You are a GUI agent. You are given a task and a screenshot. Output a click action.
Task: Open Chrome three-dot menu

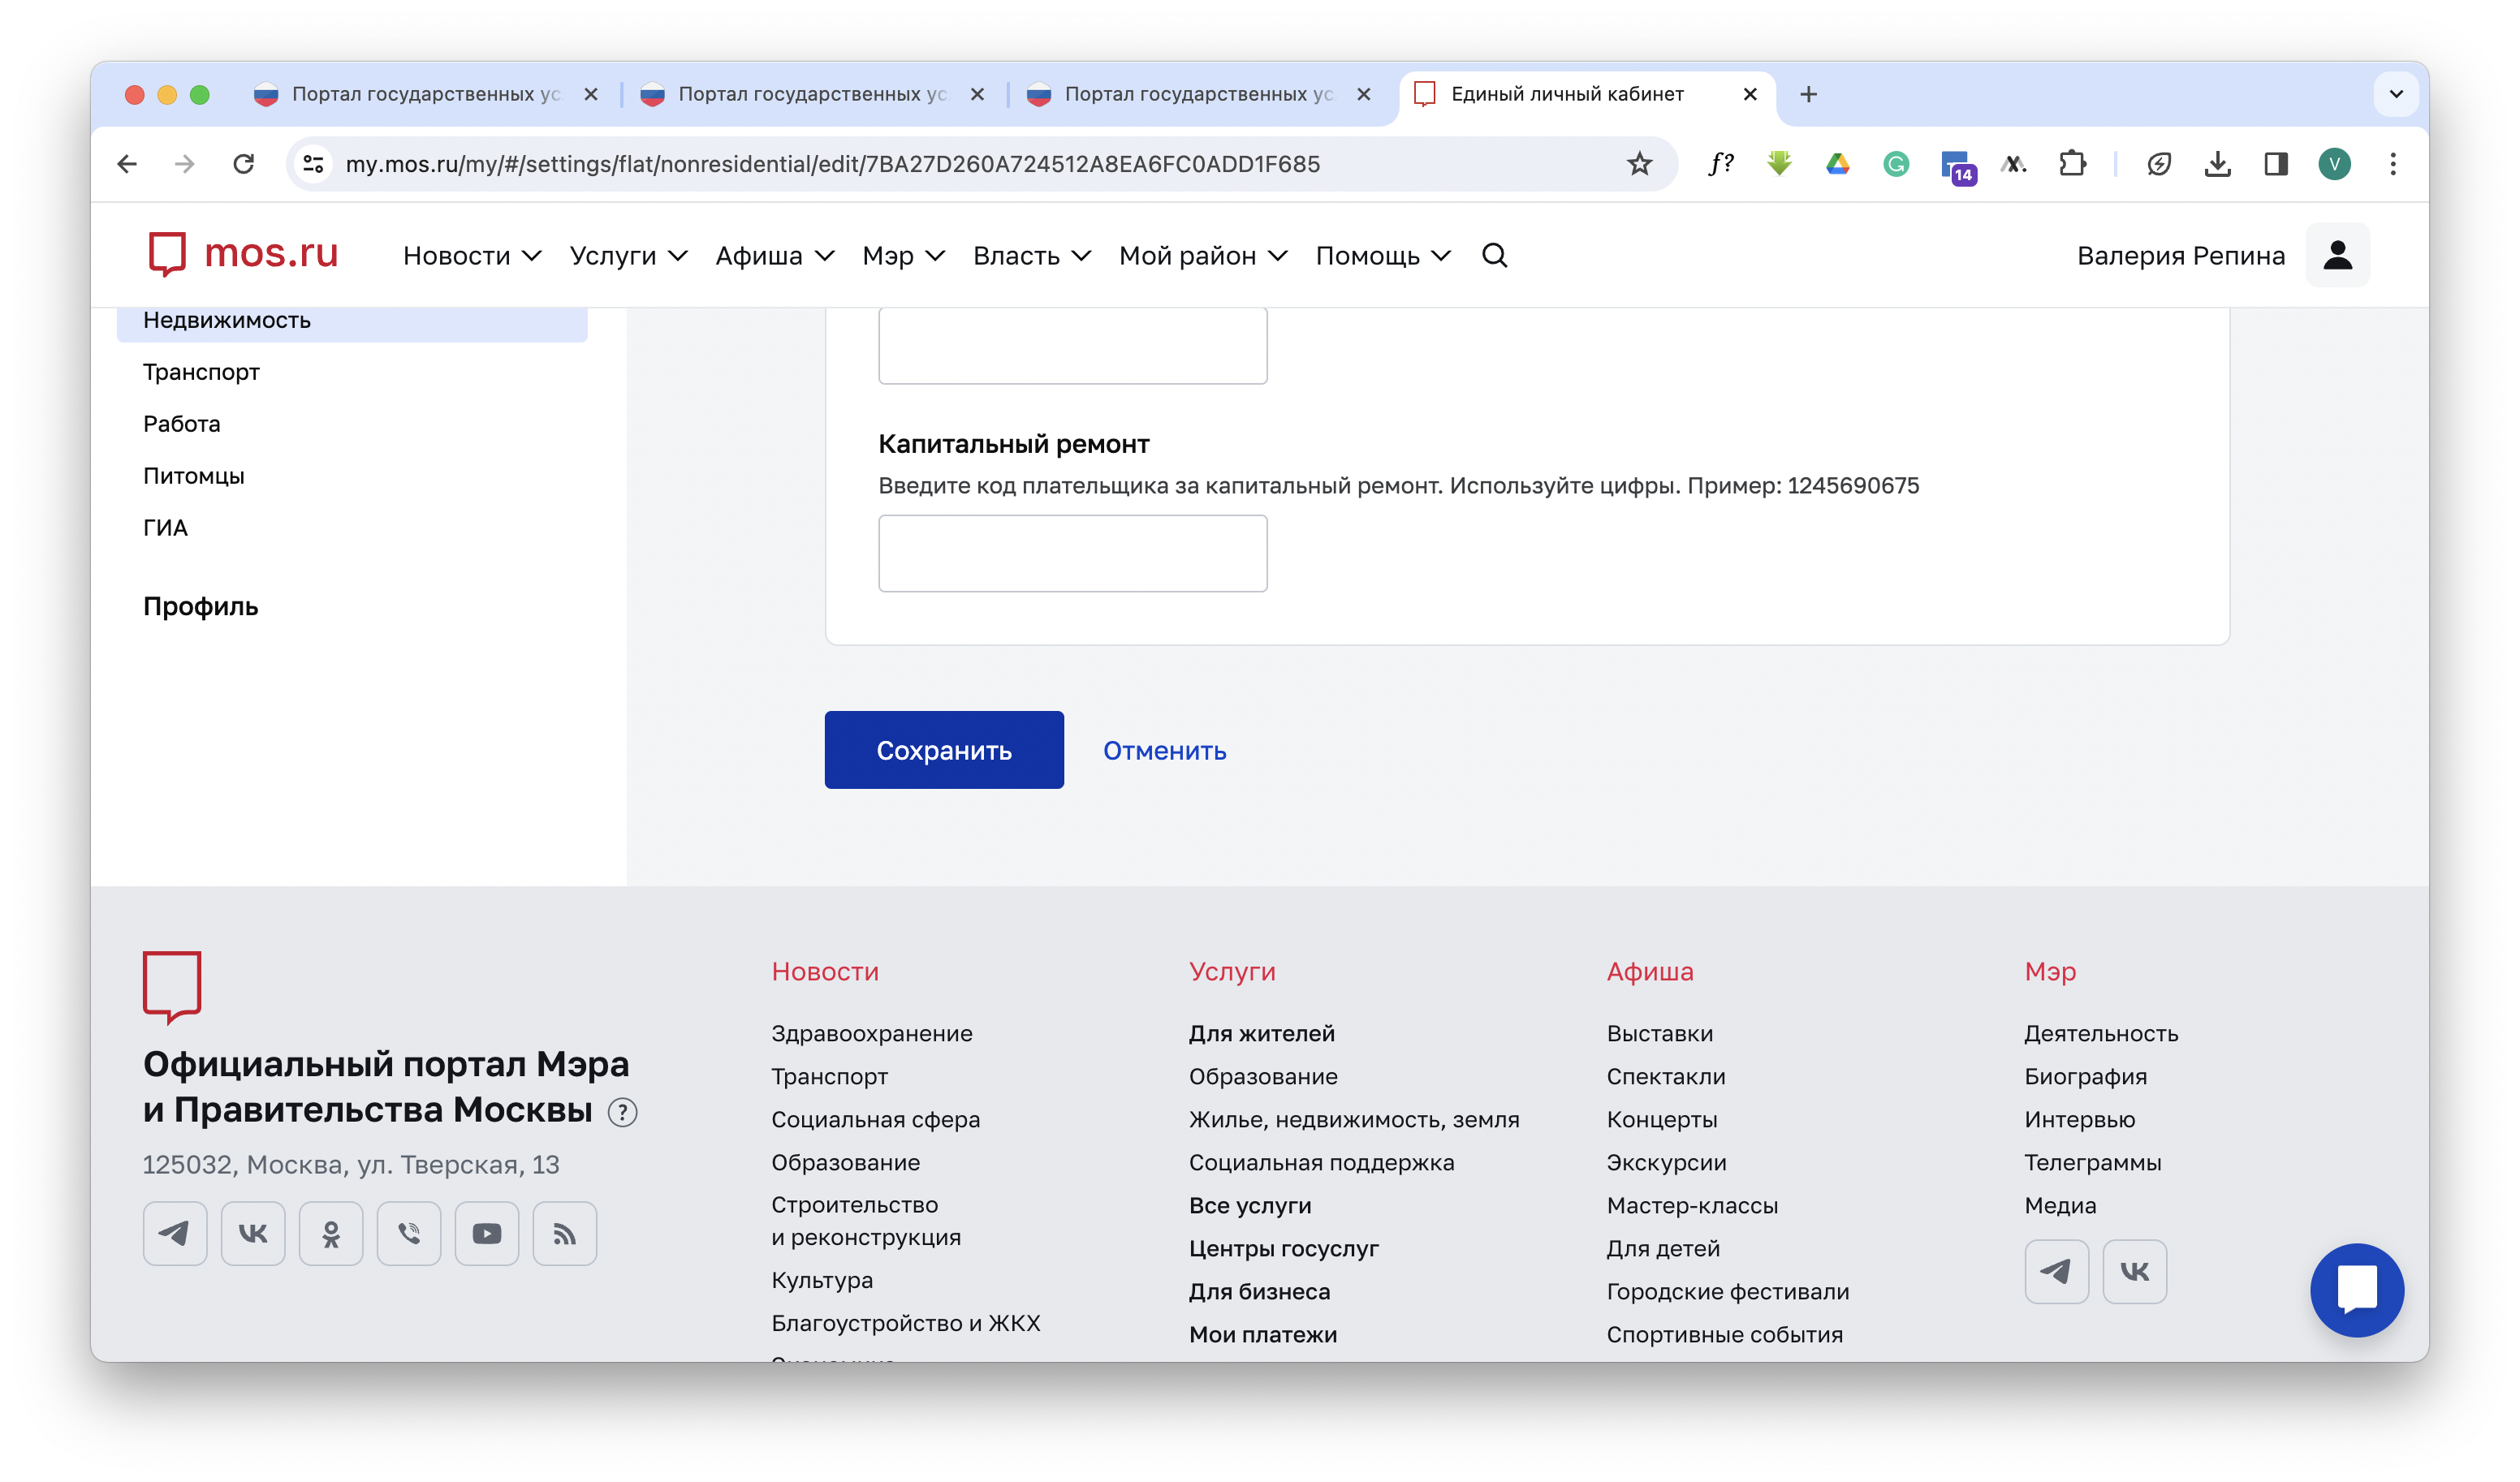[2392, 164]
